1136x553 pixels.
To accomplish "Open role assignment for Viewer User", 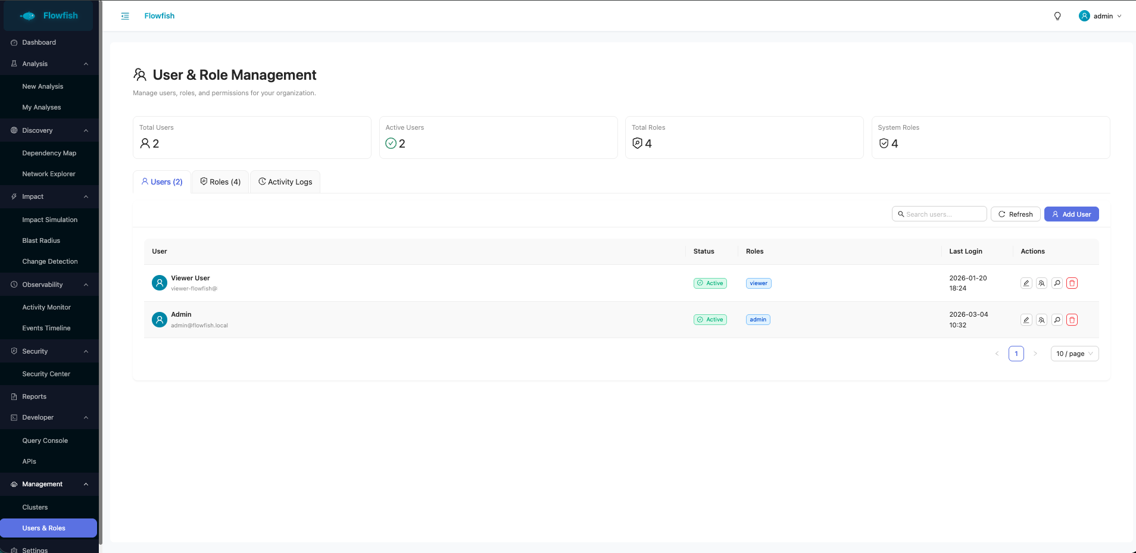I will [1041, 283].
